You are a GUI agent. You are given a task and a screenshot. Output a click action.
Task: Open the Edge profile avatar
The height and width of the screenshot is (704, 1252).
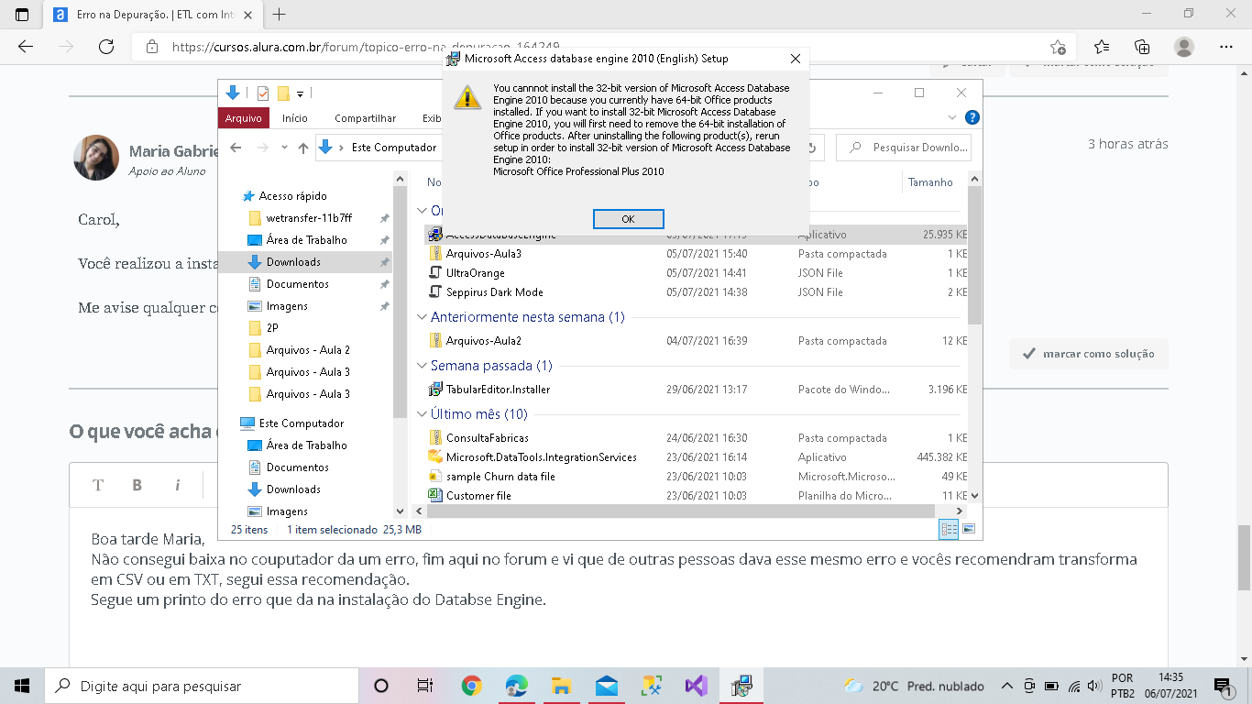(x=1184, y=47)
